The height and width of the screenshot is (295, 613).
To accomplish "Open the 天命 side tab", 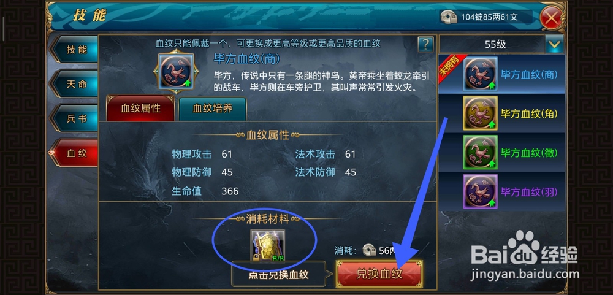I will pos(75,84).
